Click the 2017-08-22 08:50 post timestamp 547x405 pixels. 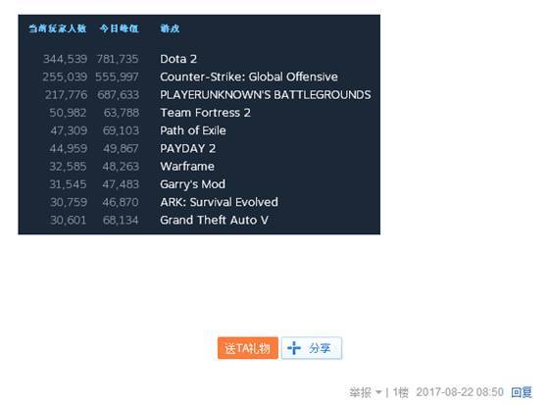(x=460, y=392)
